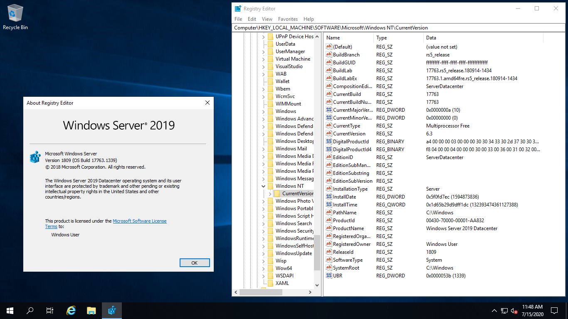Expand the VisualStudio tree node

coord(263,66)
